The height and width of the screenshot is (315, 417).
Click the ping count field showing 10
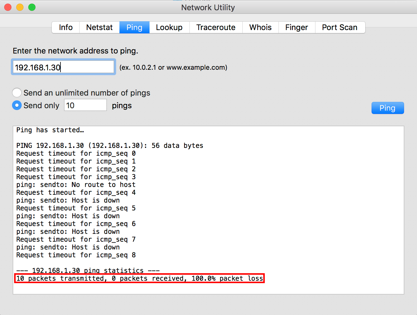point(85,105)
